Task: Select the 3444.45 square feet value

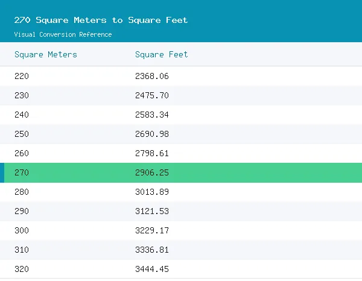Action: coord(152,269)
